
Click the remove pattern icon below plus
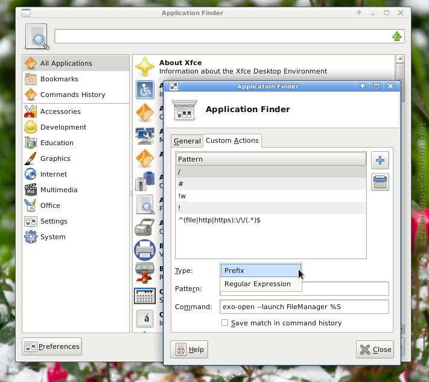coord(380,182)
